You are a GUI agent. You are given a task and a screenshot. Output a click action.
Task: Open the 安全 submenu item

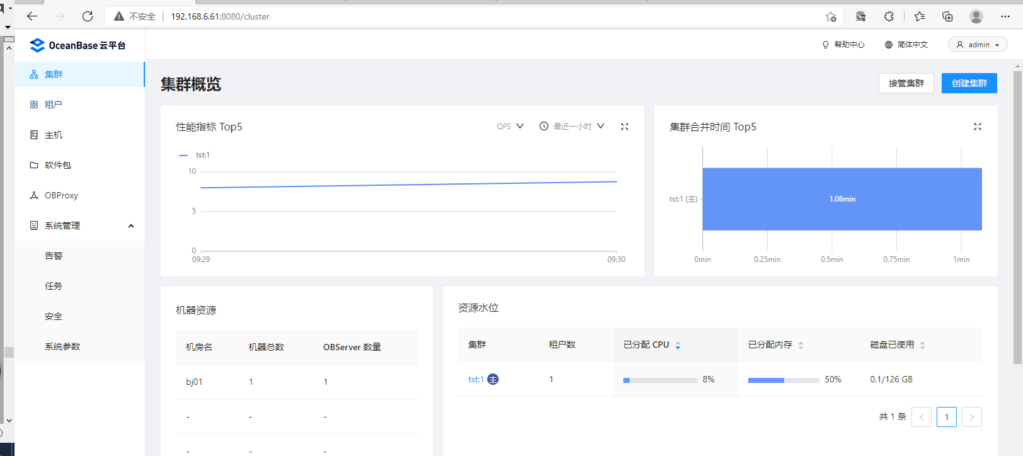coord(79,316)
